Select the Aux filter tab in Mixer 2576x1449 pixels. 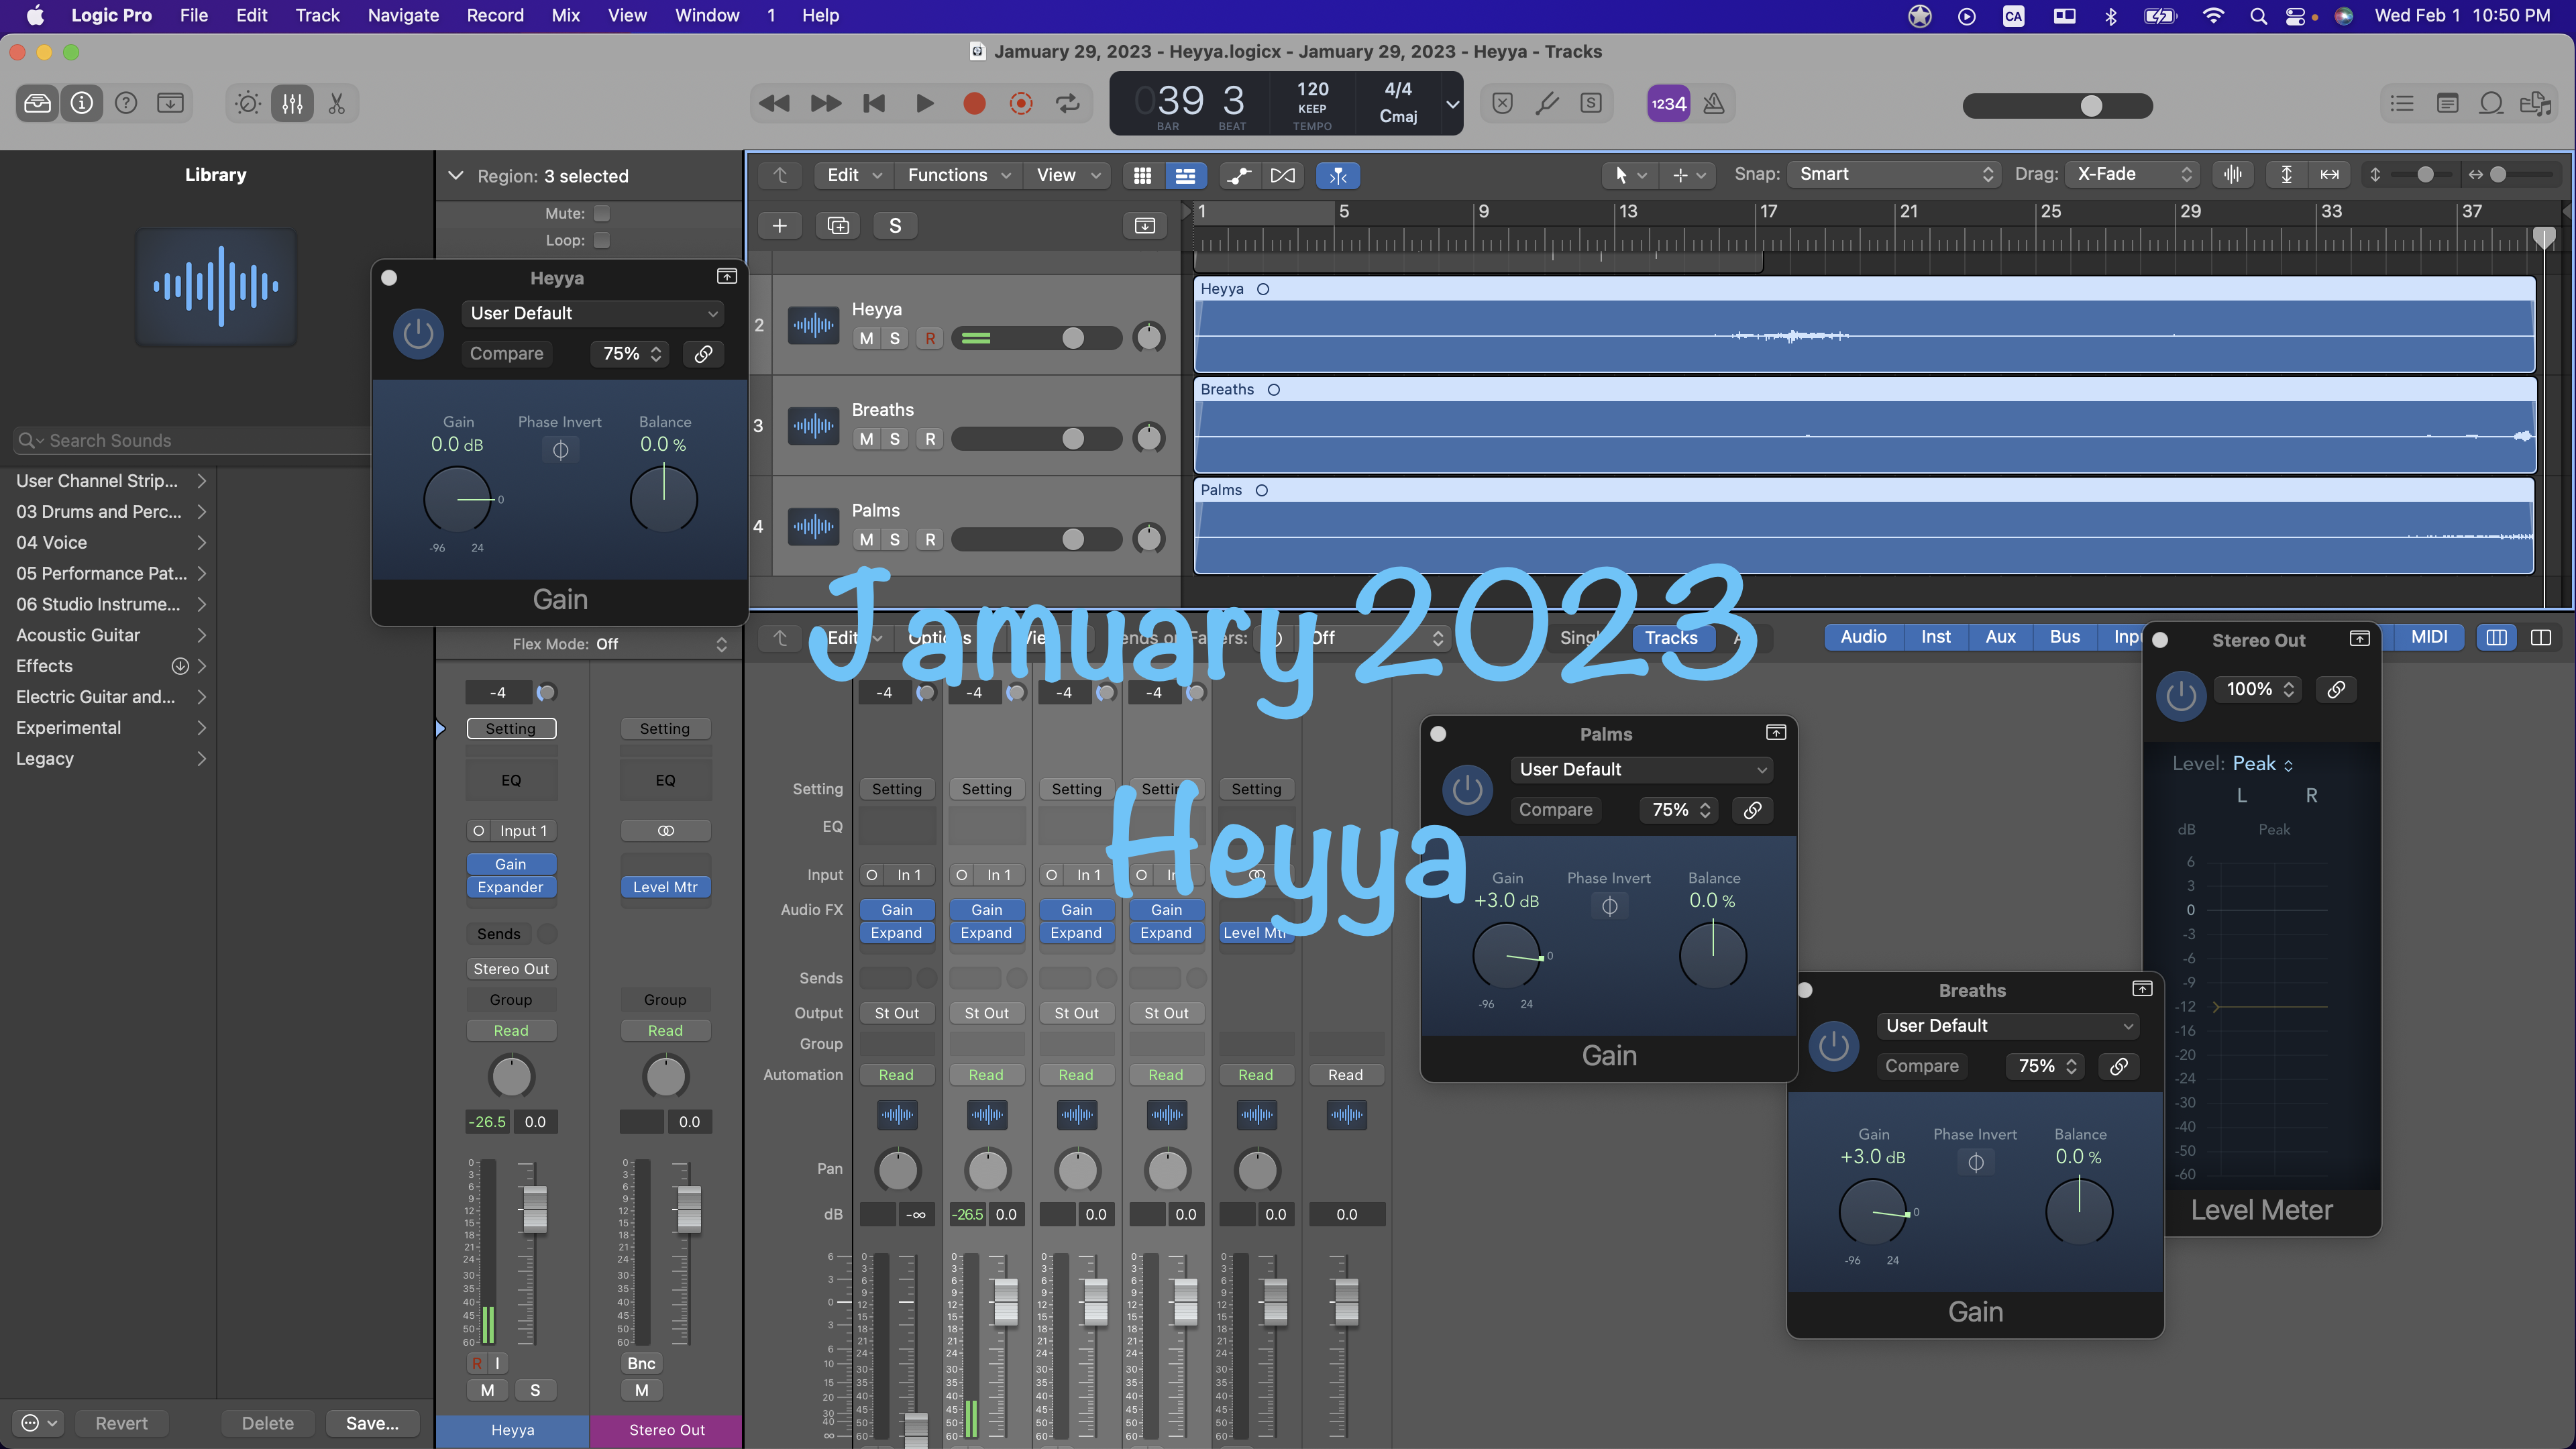click(2000, 637)
